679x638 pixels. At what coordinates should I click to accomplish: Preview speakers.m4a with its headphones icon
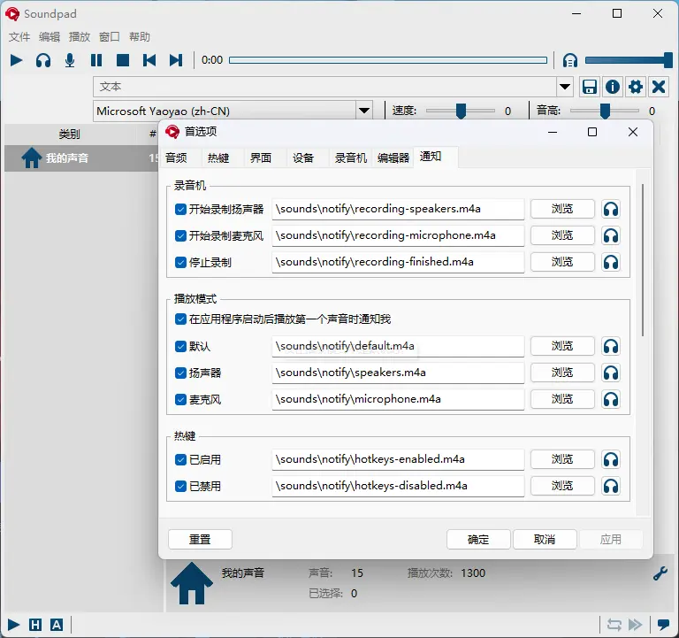point(611,373)
